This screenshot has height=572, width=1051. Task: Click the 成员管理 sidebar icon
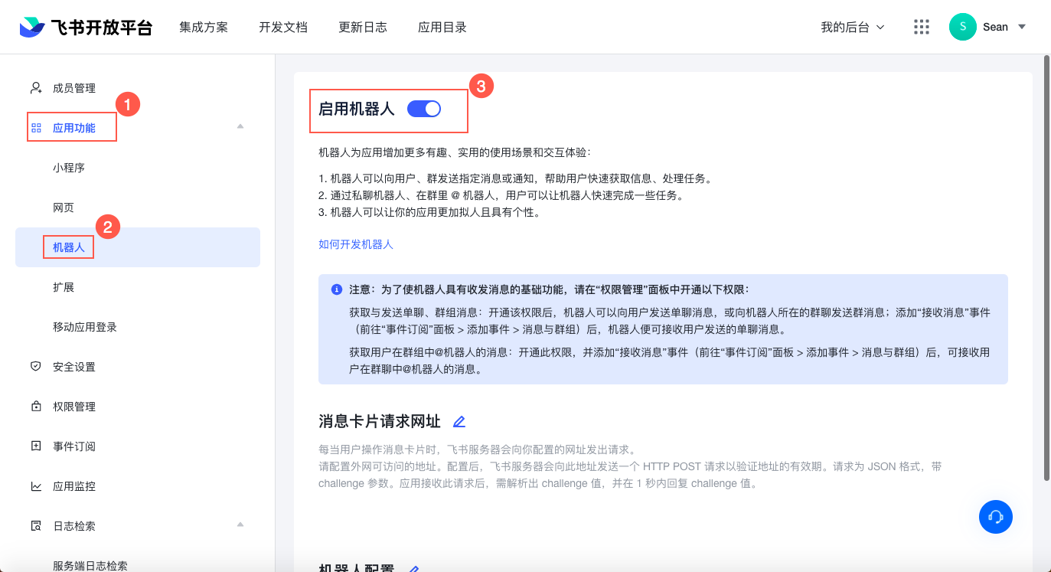36,88
